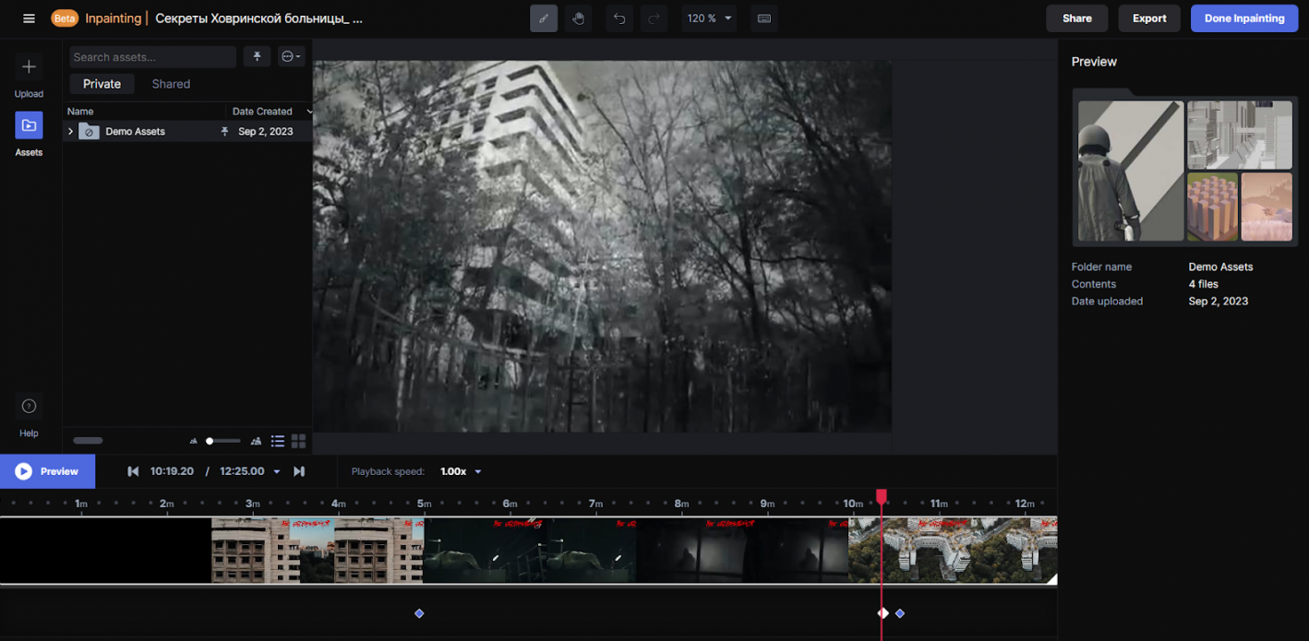The height and width of the screenshot is (641, 1309).
Task: Open the 120 % zoom dropdown
Action: [709, 18]
